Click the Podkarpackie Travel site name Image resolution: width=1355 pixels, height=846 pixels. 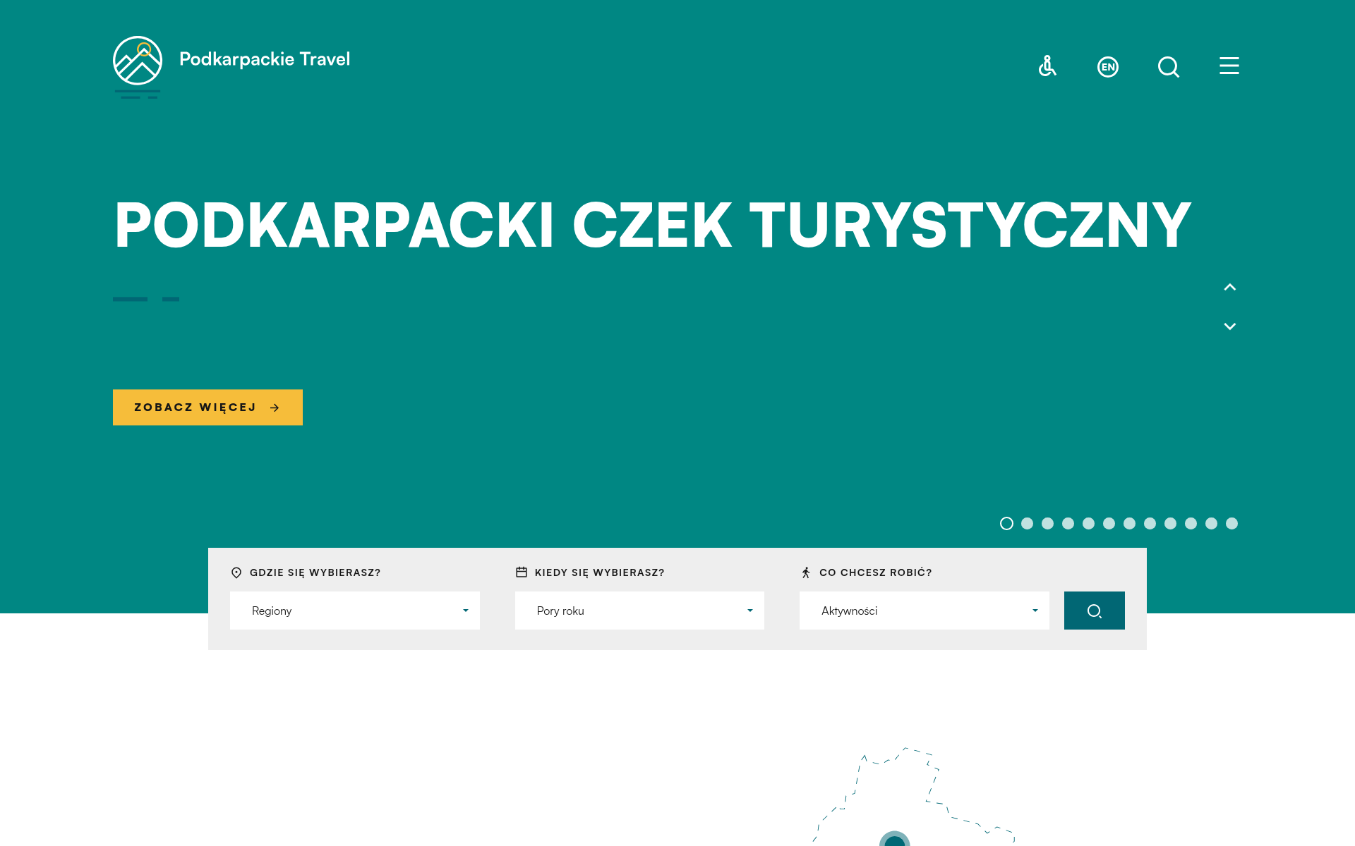pos(265,59)
